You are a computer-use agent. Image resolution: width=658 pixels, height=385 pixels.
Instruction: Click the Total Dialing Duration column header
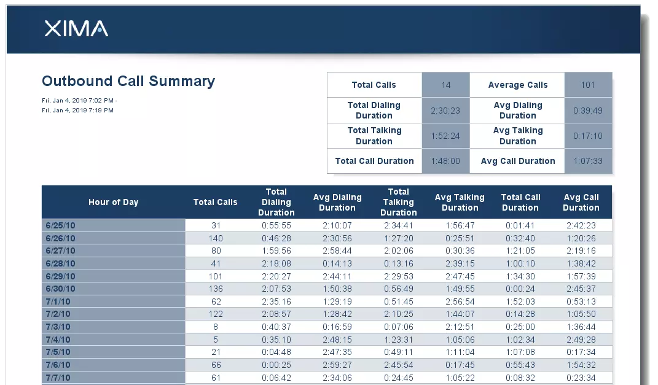(x=276, y=202)
